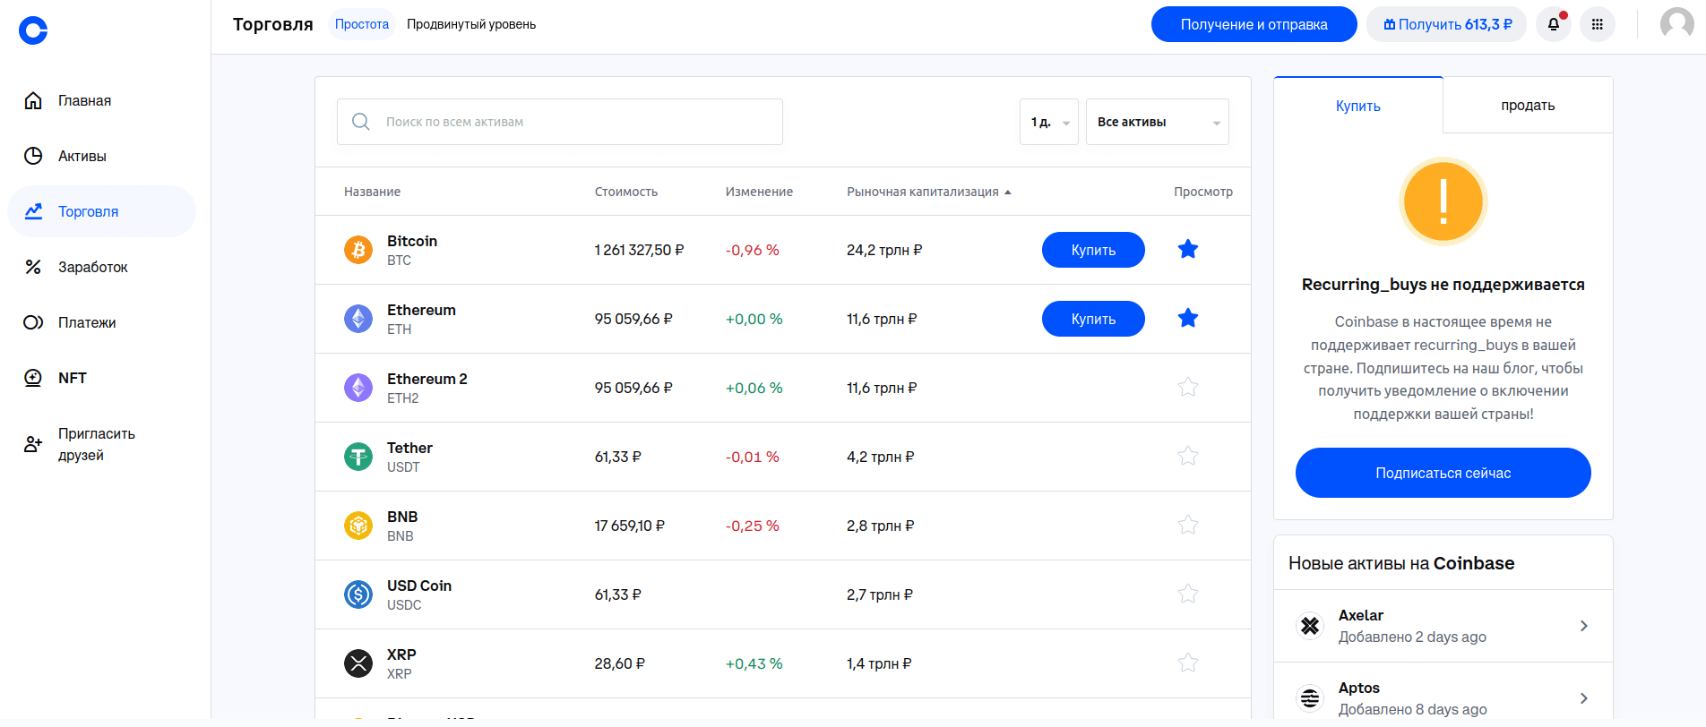Open the Aptos new asset chevron
The image size is (1706, 727).
(1583, 698)
